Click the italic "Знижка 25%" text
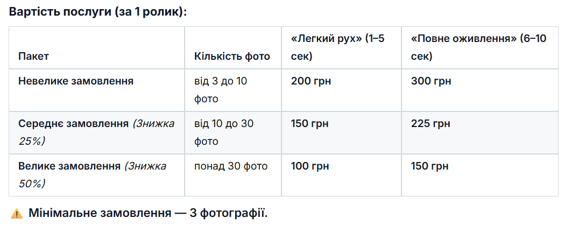This screenshot has width=571, height=232. click(154, 124)
